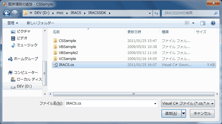Click the VBSample folder icon
The height and width of the screenshot is (124, 222).
coord(55,47)
